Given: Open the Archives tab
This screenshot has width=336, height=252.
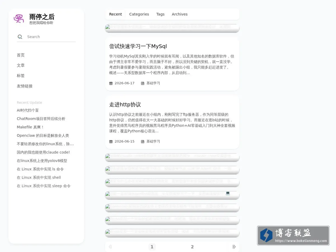Looking at the screenshot, I should click(x=180, y=14).
